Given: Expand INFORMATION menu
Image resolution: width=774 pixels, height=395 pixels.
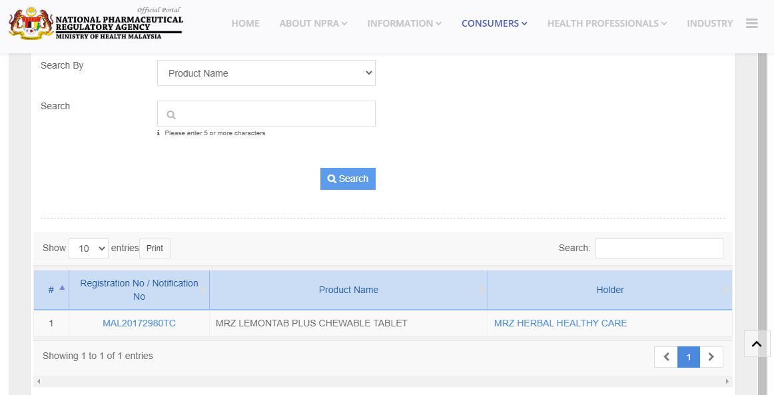Looking at the screenshot, I should point(404,23).
